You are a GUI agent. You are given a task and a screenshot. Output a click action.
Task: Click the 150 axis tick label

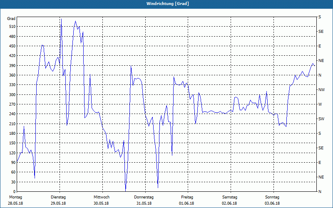click(12, 143)
